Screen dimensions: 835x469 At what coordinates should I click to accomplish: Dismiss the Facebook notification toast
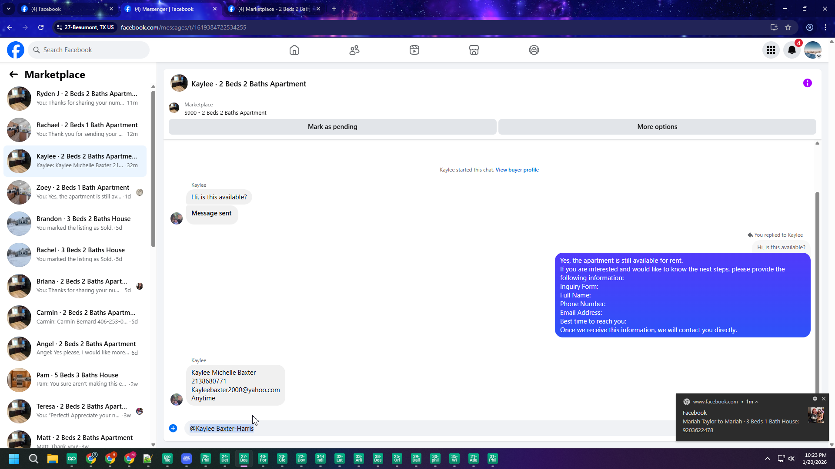pos(824,399)
